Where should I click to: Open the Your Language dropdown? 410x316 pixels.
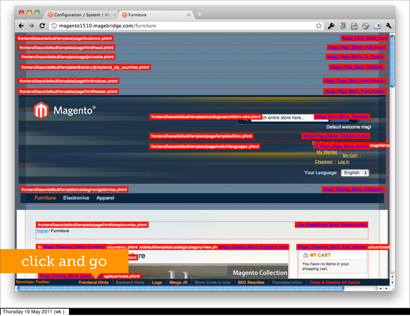pyautogui.click(x=355, y=173)
